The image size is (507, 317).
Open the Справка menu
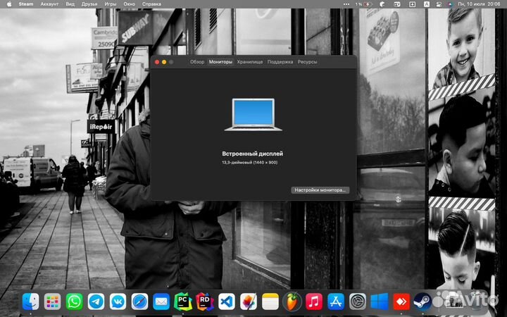pyautogui.click(x=151, y=4)
